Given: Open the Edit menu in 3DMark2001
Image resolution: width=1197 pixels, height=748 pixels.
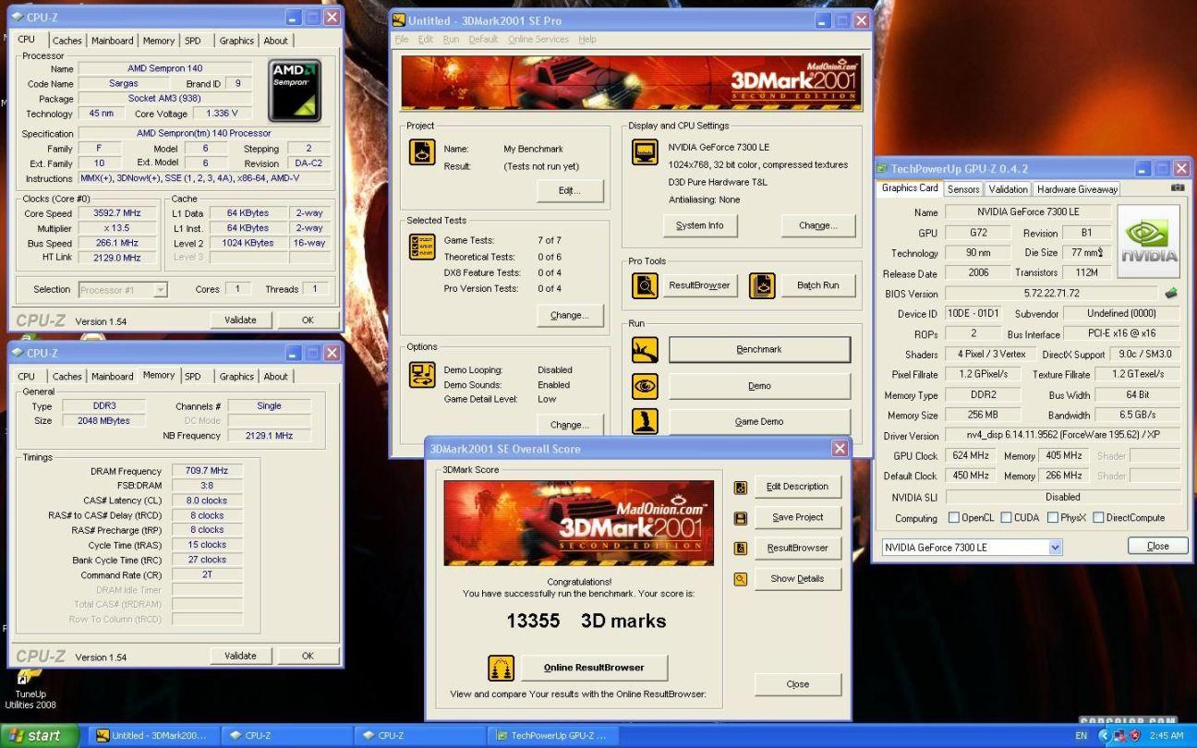Looking at the screenshot, I should 425,40.
